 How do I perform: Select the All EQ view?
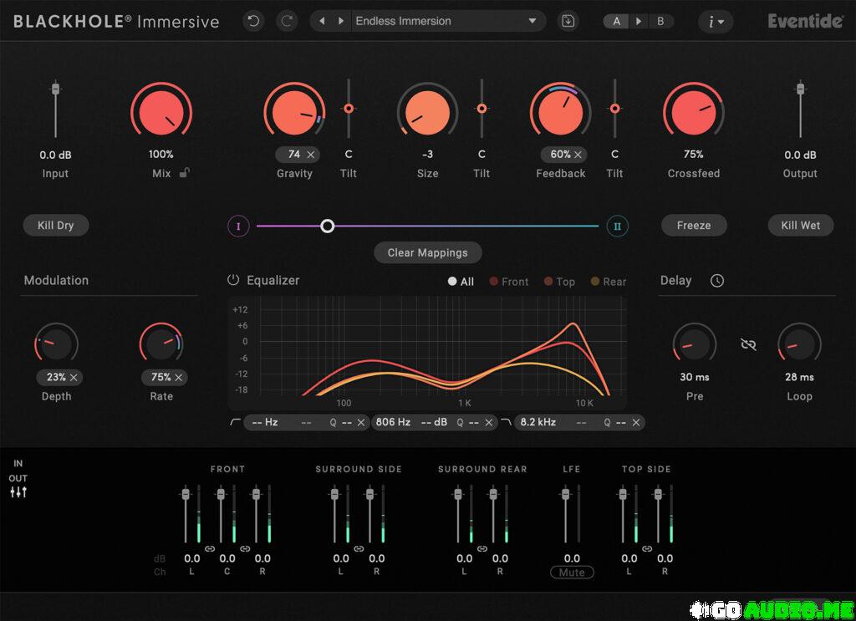[461, 282]
